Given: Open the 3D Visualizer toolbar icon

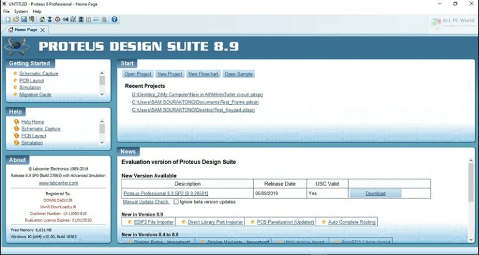Looking at the screenshot, I should (65, 19).
